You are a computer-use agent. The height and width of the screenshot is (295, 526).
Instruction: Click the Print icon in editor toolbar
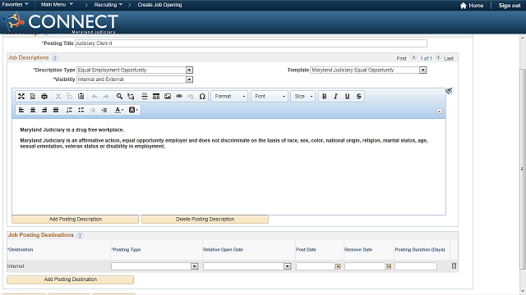click(x=44, y=97)
